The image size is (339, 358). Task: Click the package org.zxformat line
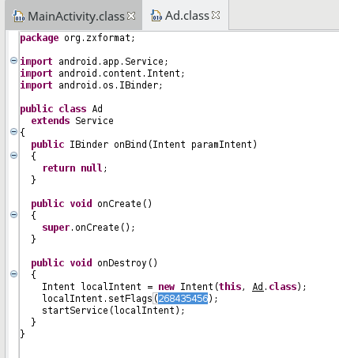[x=77, y=38]
